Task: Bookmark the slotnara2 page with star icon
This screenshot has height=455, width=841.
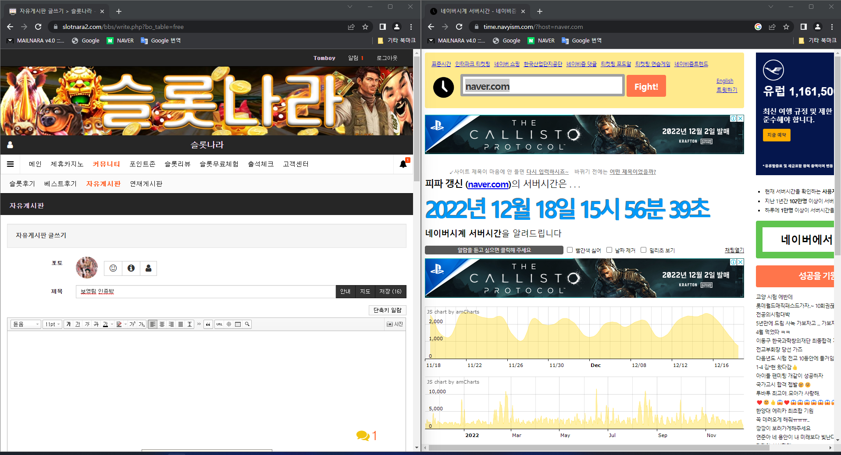Action: point(365,27)
